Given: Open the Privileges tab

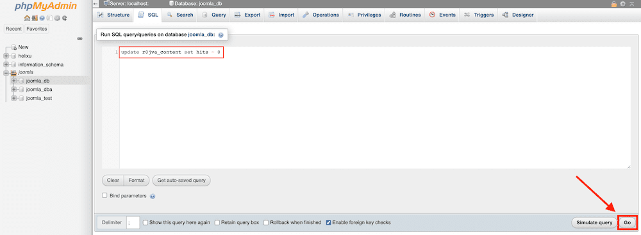Looking at the screenshot, I should pos(364,15).
